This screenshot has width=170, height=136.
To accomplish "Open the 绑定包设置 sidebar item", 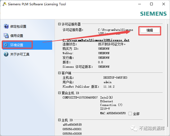I will tap(27, 26).
